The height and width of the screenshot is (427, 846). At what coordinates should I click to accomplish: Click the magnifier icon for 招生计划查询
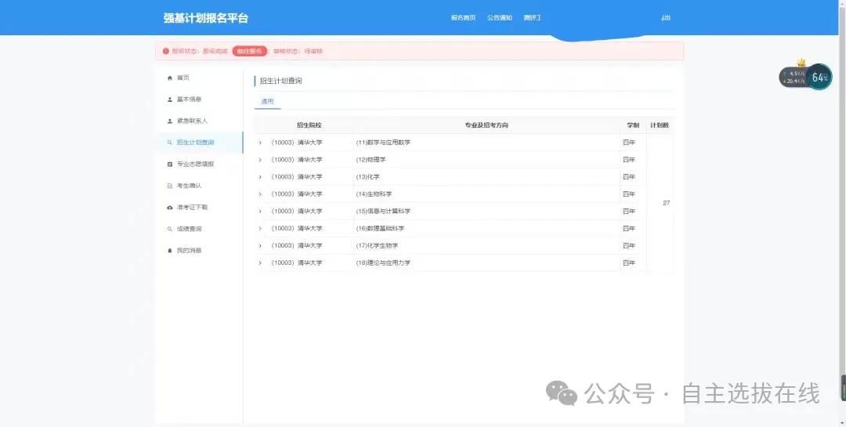click(170, 143)
